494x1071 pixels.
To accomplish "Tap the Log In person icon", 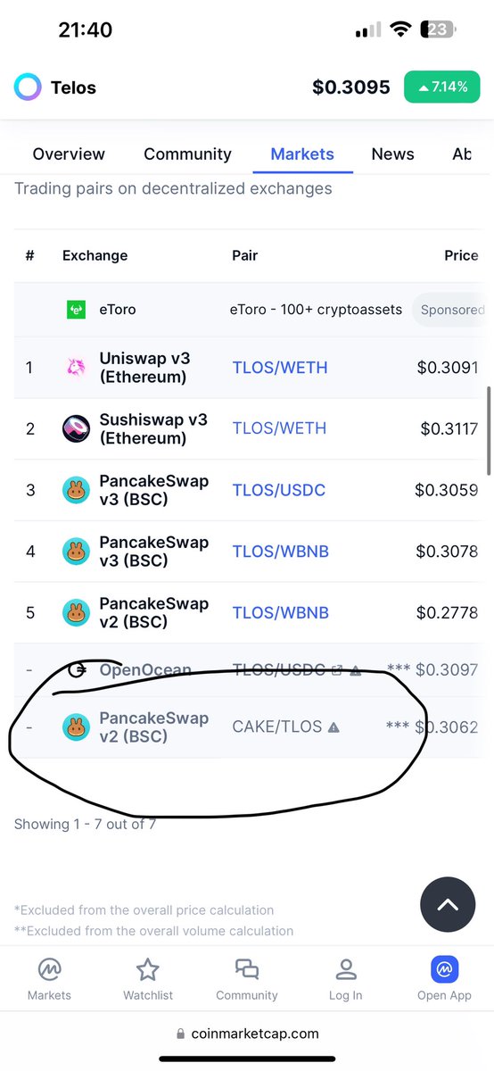I will 345,970.
